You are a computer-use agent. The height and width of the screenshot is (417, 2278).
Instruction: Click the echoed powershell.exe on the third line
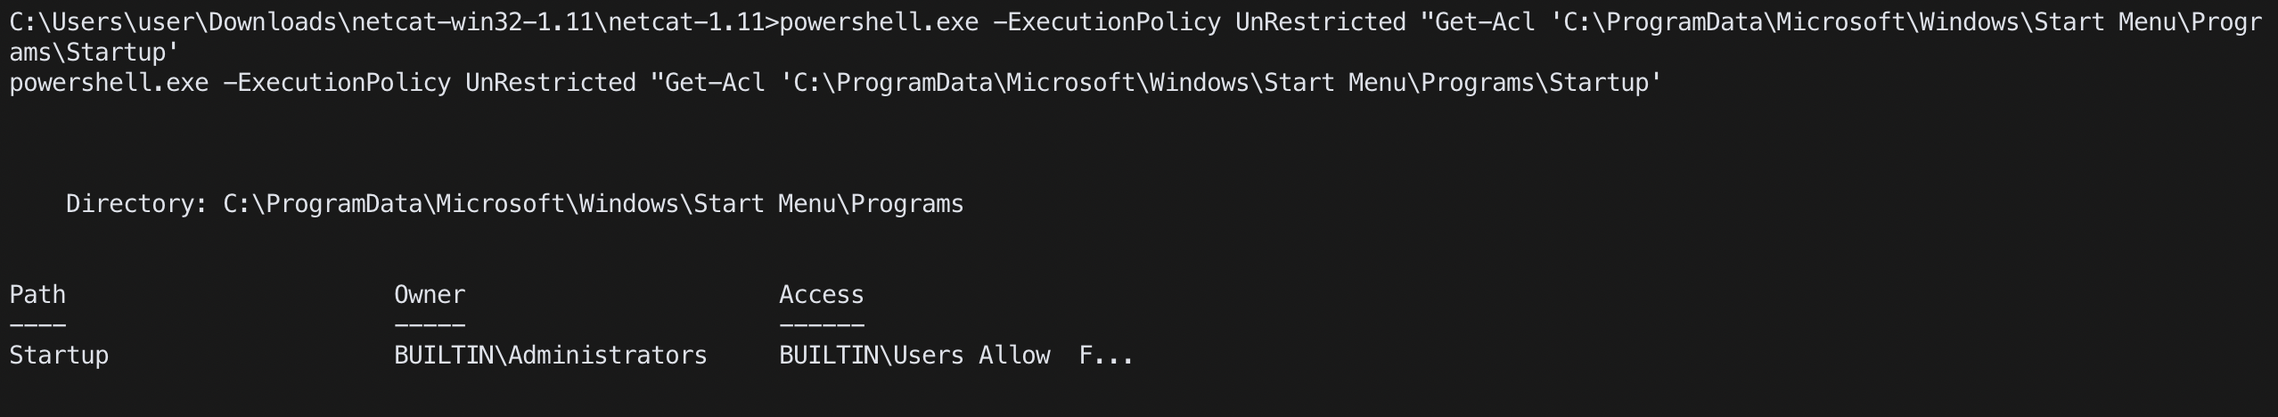109,83
